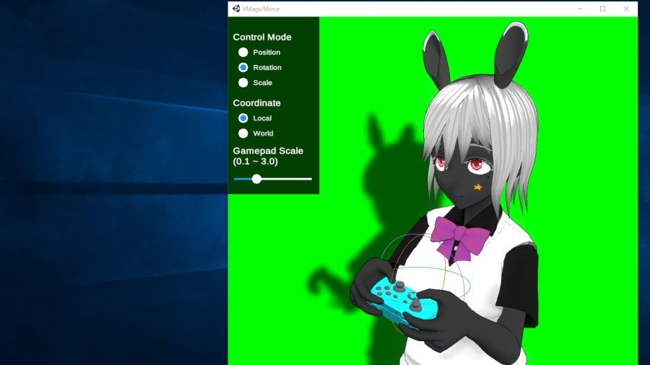650x365 pixels.
Task: Maximize the VMagicMirror window
Action: [x=603, y=9]
